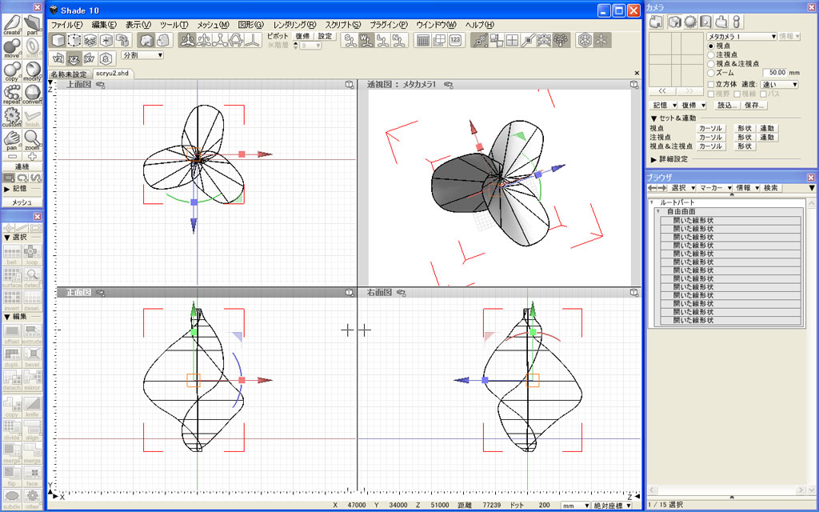This screenshot has height=512, width=819.
Task: Open the 分割 dropdown
Action: click(142, 55)
